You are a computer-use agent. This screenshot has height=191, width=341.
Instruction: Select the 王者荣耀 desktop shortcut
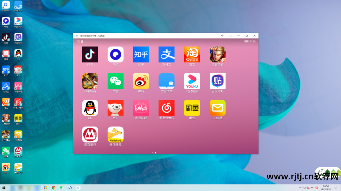(x=6, y=120)
